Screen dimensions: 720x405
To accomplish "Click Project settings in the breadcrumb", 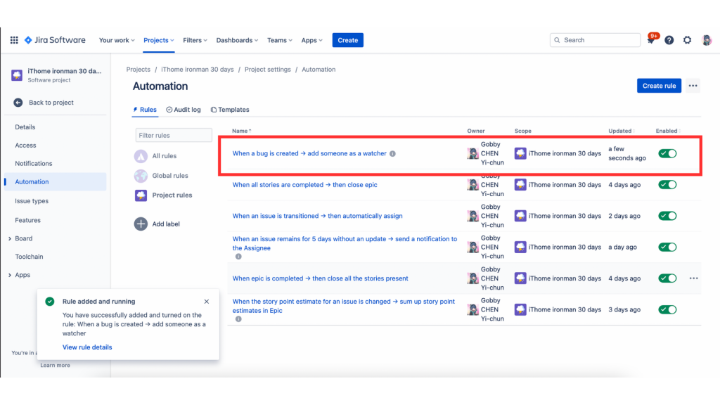I will click(x=268, y=70).
